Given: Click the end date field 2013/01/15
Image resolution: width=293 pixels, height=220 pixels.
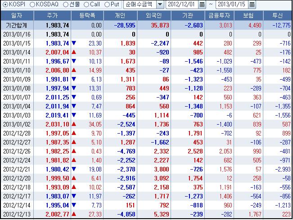Looking at the screenshot, I should coord(232,4).
